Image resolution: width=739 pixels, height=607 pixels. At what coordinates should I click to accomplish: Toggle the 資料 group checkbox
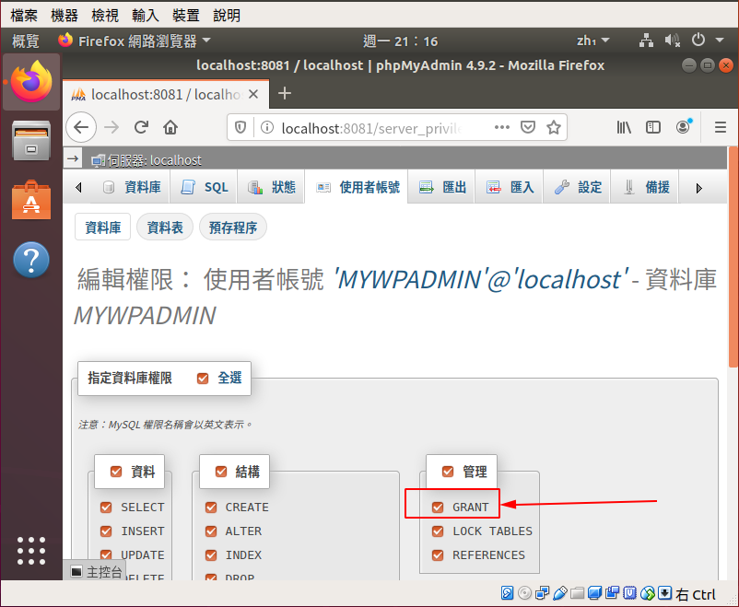pos(116,472)
